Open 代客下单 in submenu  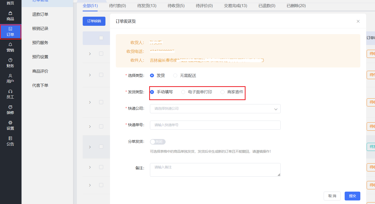point(40,85)
